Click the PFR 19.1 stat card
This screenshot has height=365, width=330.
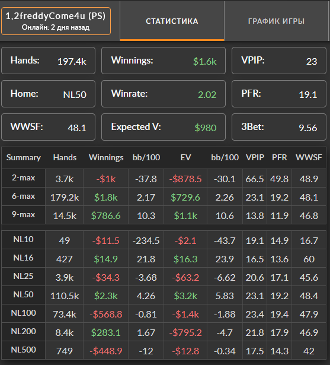click(x=279, y=94)
